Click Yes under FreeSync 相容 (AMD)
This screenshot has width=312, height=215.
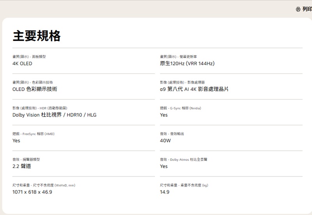click(16, 140)
